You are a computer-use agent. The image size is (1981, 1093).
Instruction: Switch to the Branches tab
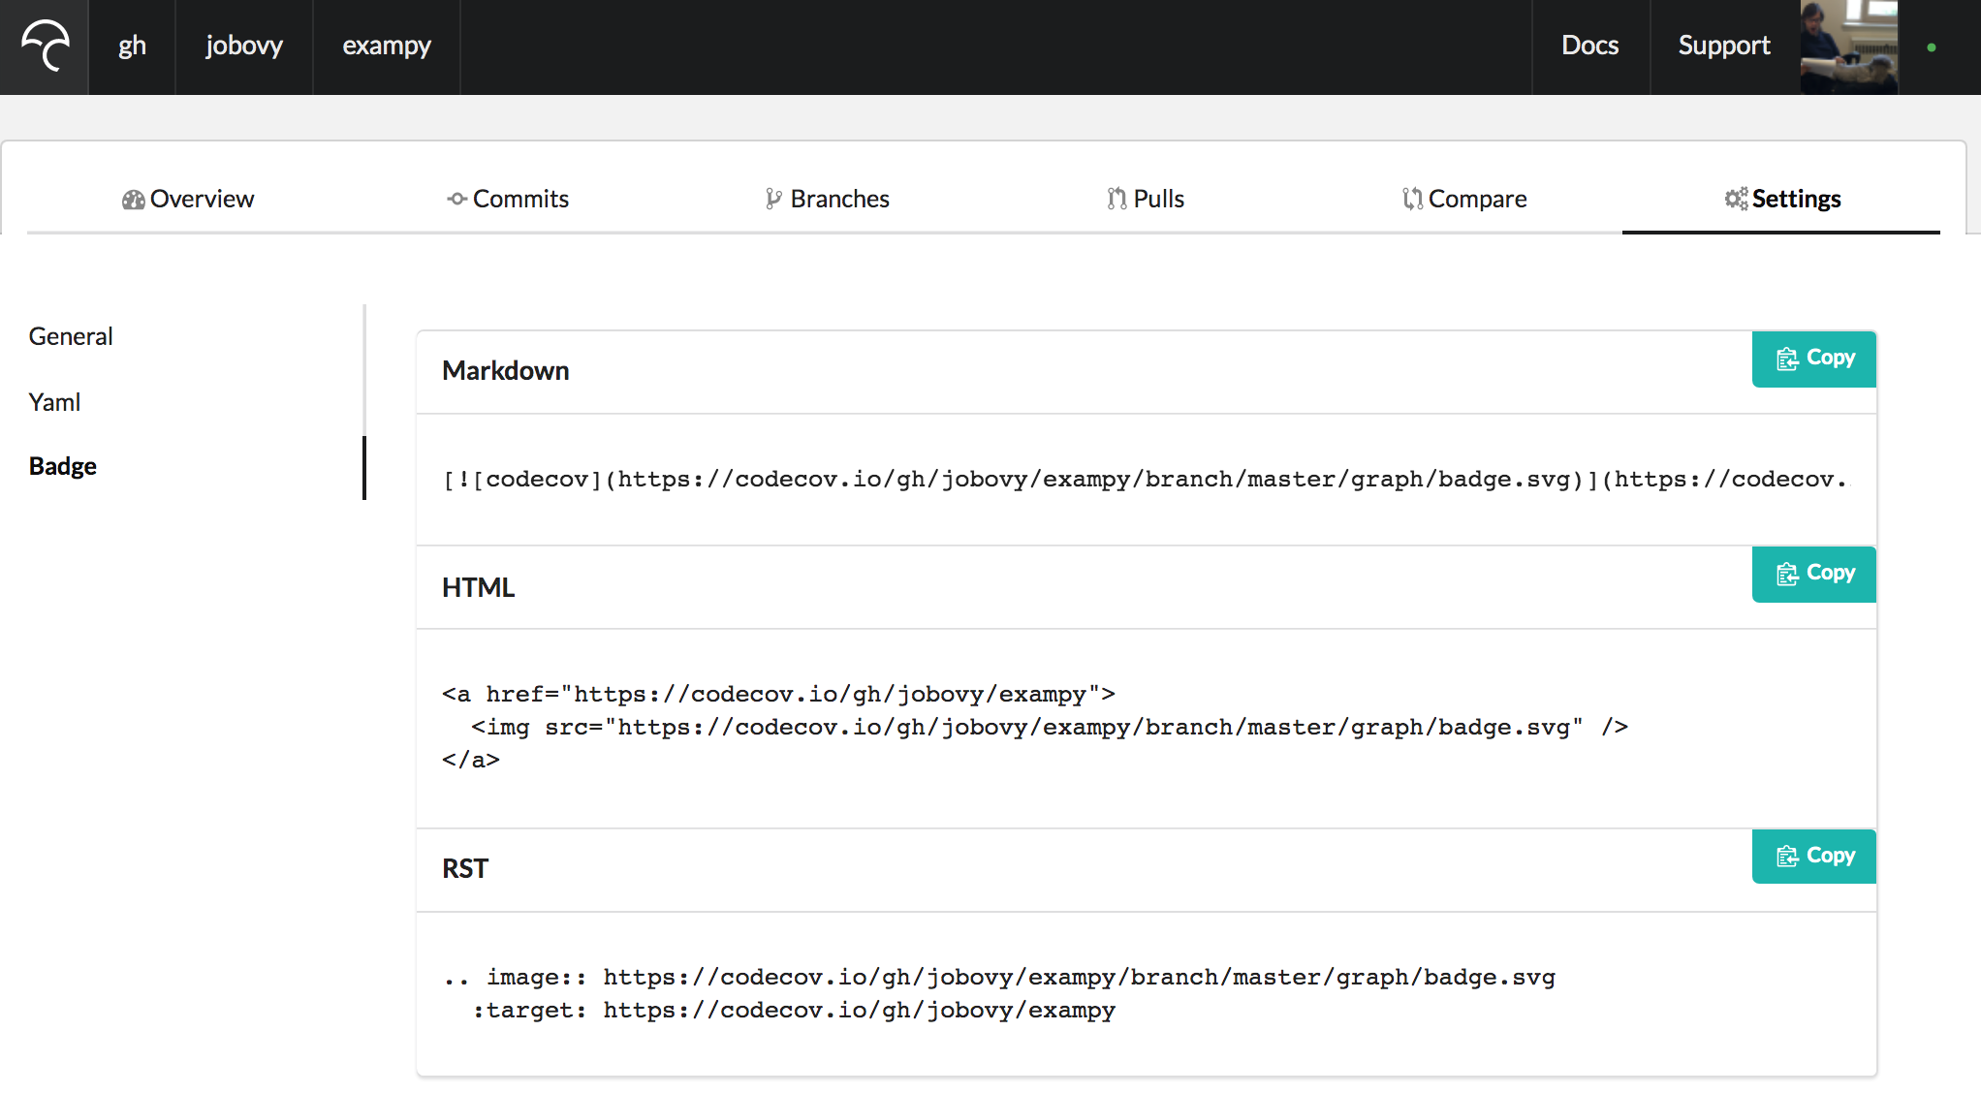[x=827, y=199]
